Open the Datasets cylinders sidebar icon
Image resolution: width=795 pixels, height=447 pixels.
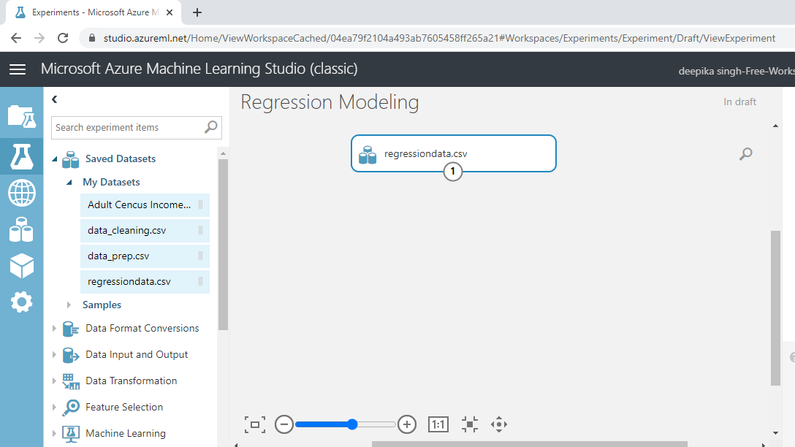21,229
